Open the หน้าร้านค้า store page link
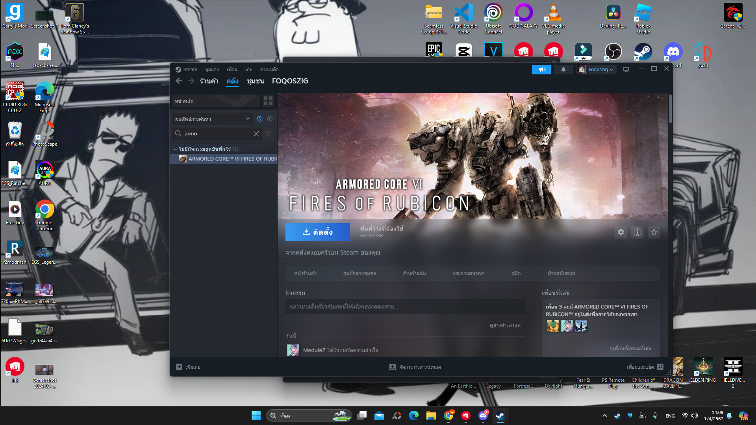The width and height of the screenshot is (756, 425). click(x=305, y=273)
